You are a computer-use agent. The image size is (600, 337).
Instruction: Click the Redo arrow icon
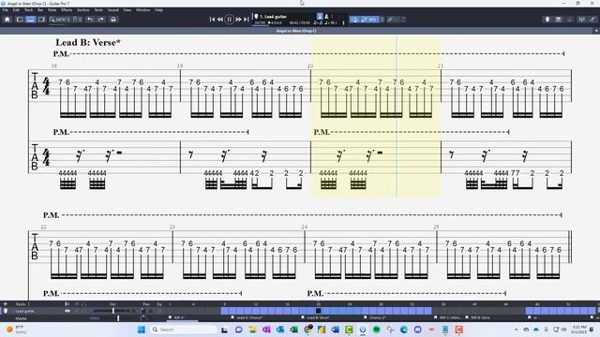[x=101, y=20]
